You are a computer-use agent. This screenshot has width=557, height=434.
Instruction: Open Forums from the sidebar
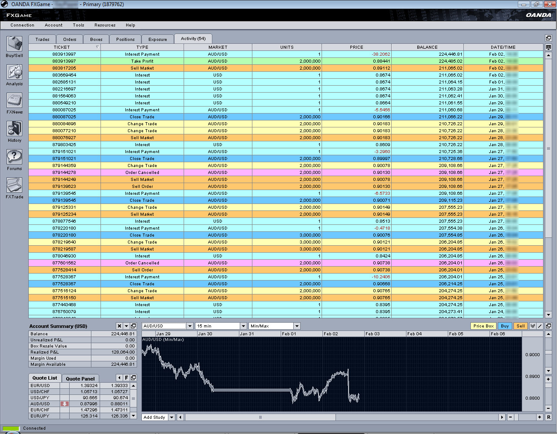[14, 160]
